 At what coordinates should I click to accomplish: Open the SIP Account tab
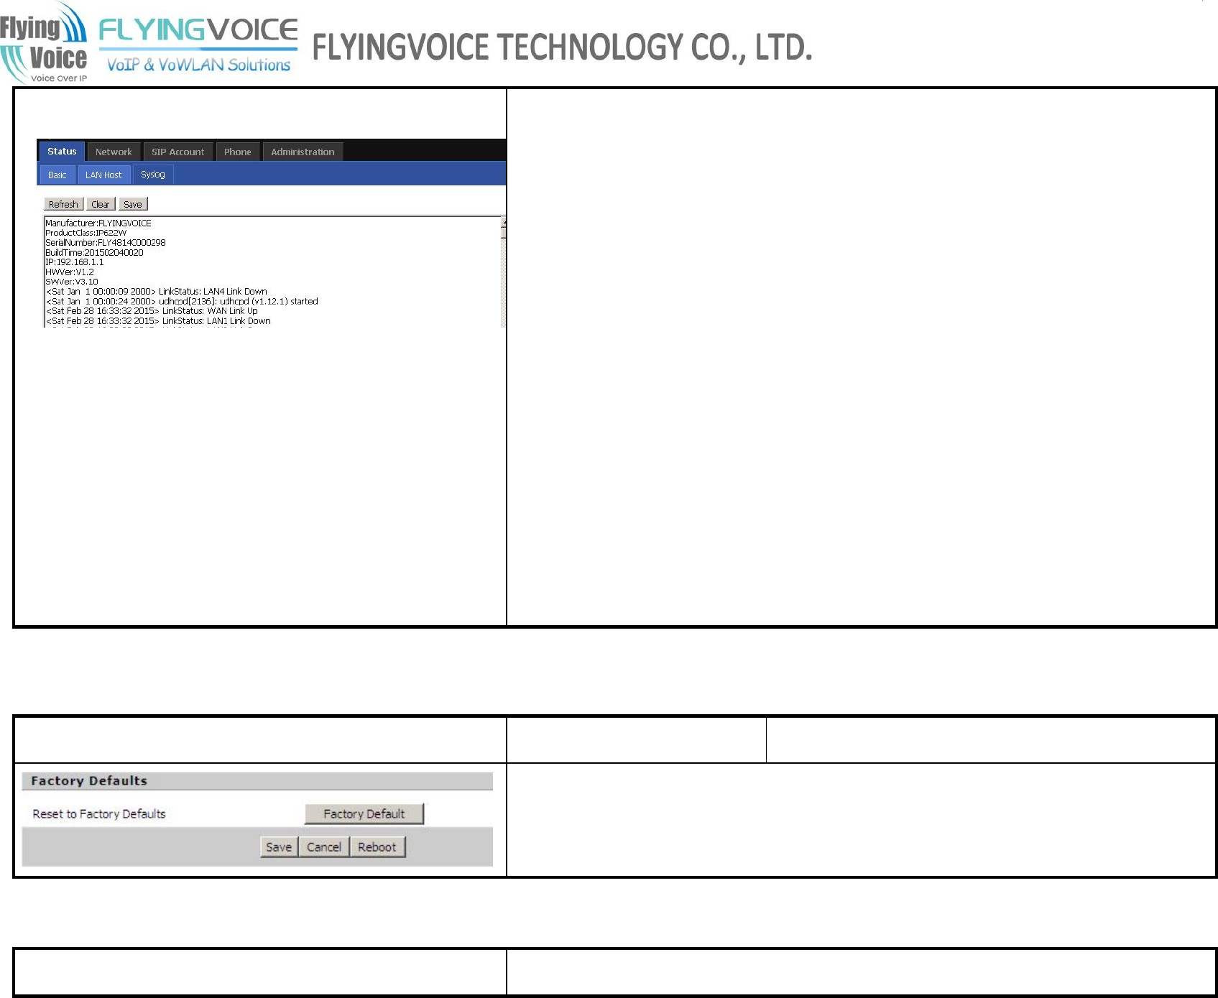177,152
